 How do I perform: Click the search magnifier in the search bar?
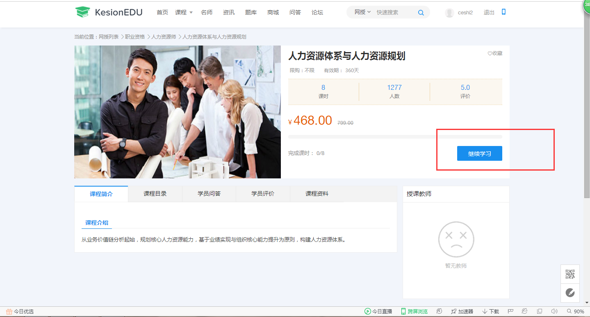coord(421,12)
